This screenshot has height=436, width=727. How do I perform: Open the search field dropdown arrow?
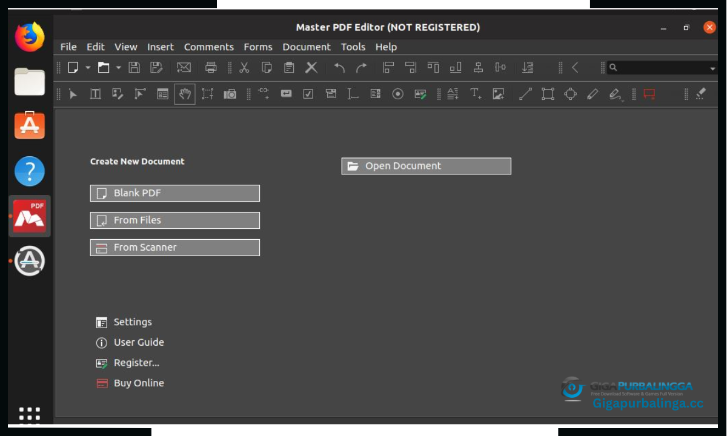click(x=712, y=68)
